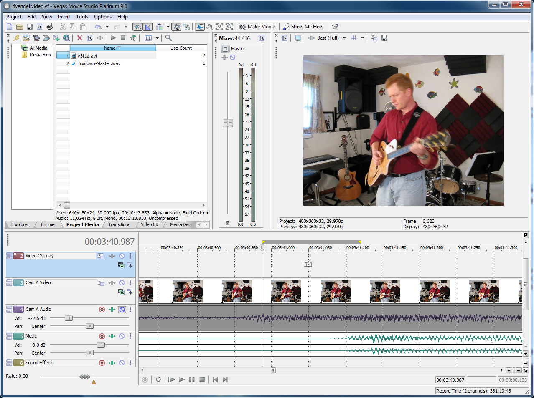Click the Cam A Audio volume slider handle
Screen dimensions: 534x398
pyautogui.click(x=69, y=318)
